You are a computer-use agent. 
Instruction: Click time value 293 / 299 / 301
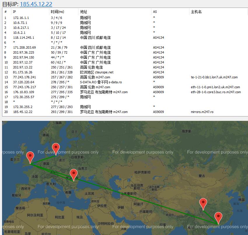62,112
